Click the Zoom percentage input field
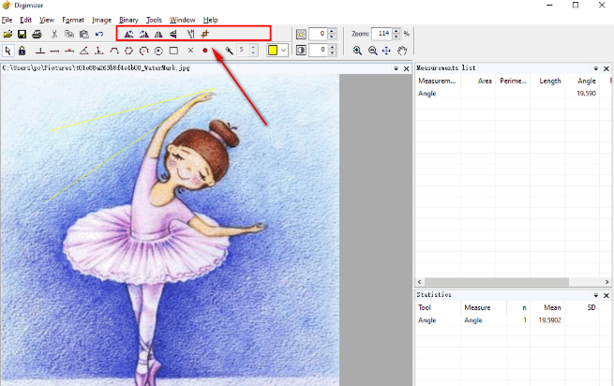The image size is (614, 386). 382,34
